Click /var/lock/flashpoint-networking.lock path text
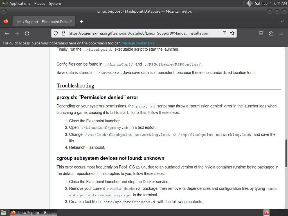 [x=127, y=135]
